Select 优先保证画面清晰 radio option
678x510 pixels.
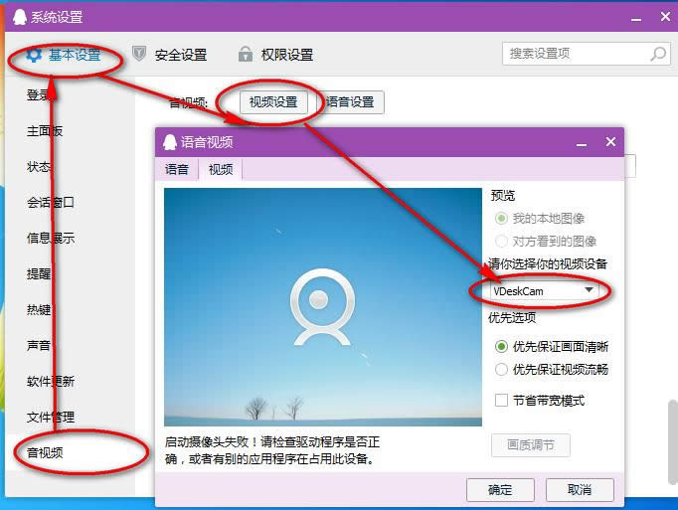502,347
